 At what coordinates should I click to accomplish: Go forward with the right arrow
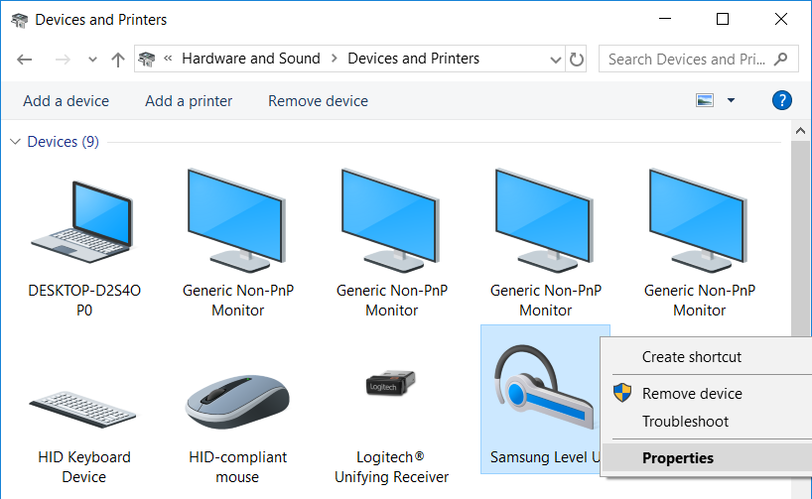pos(63,60)
